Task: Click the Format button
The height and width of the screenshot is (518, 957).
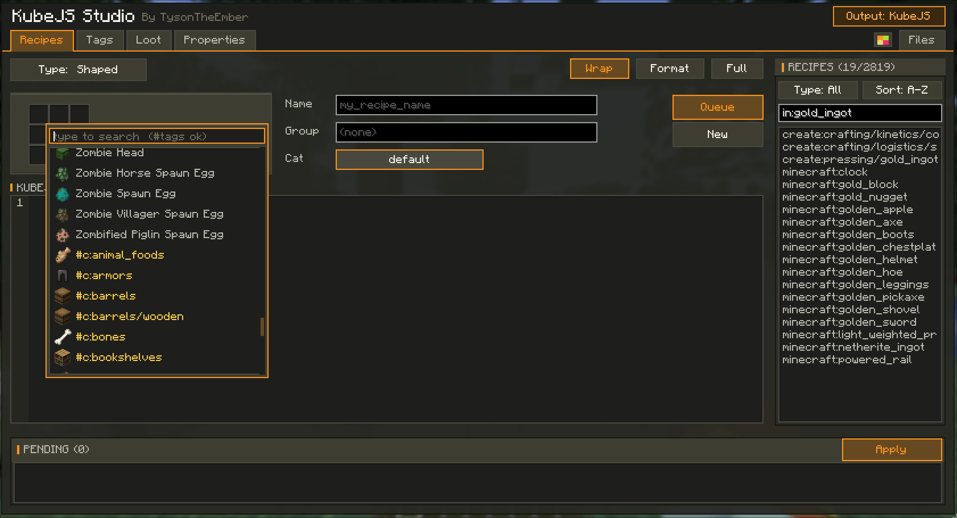Action: point(670,69)
